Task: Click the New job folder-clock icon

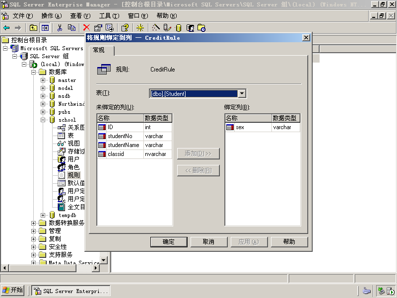Action: click(x=201, y=28)
